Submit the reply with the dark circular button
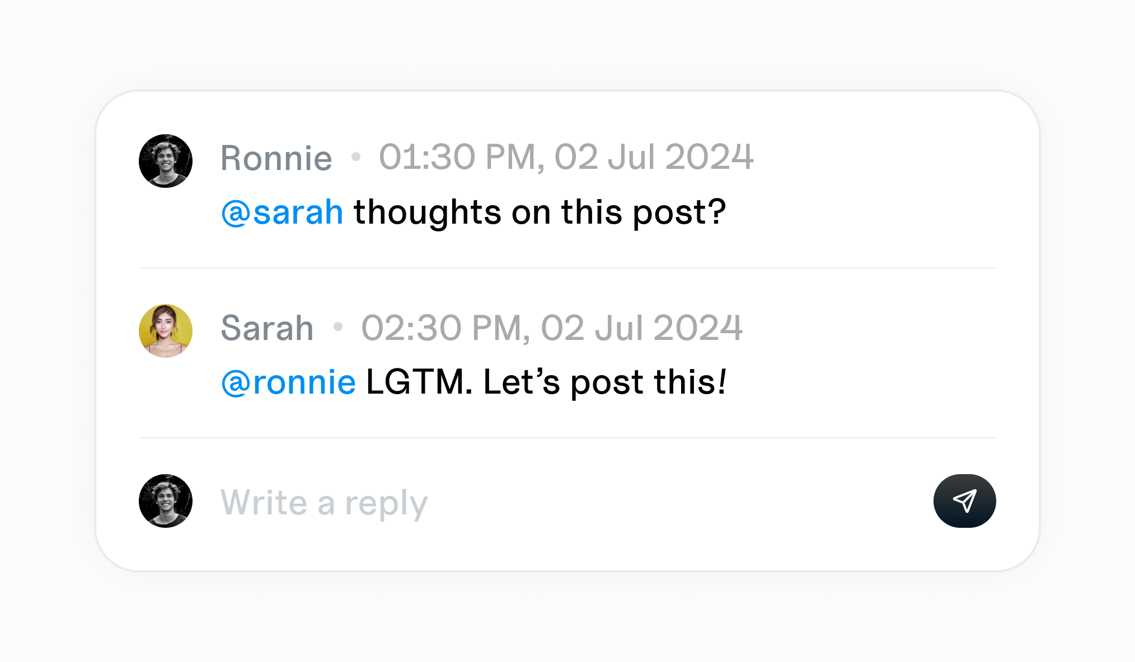Viewport: 1135px width, 662px height. tap(964, 501)
